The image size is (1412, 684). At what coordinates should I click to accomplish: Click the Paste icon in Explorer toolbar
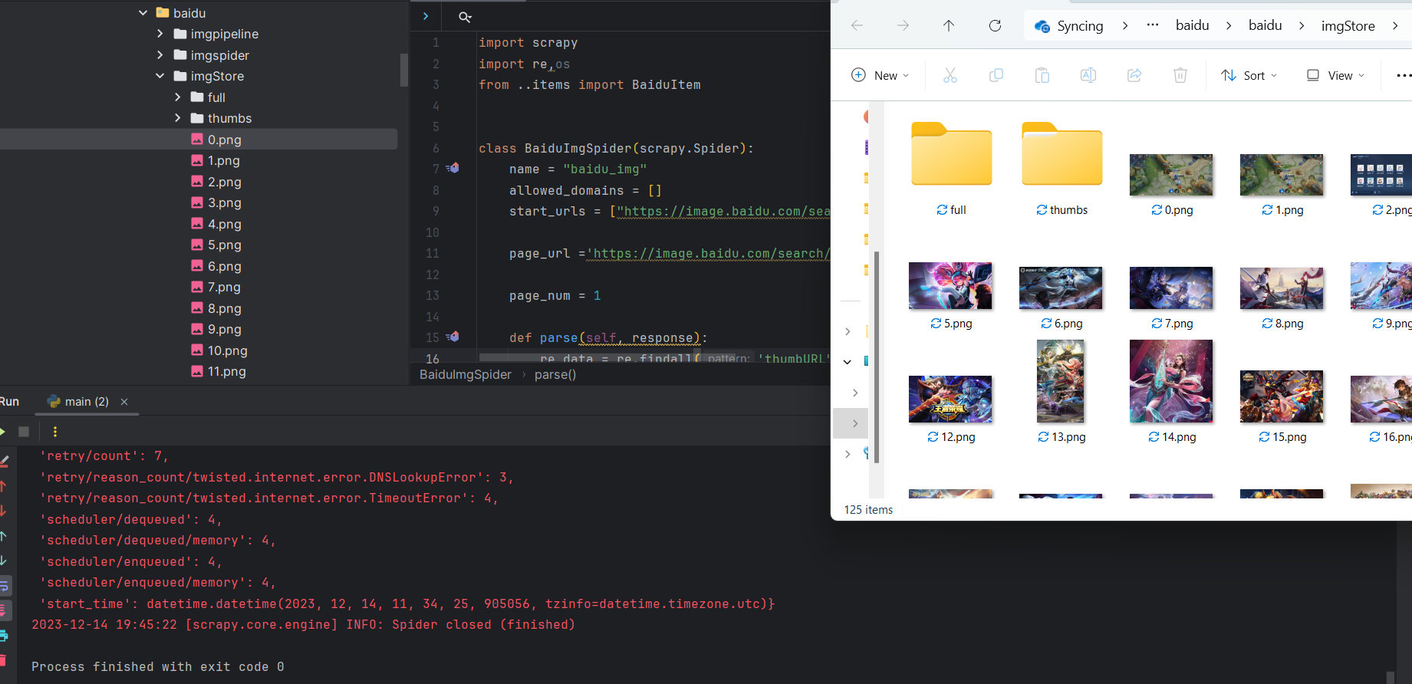[1042, 75]
